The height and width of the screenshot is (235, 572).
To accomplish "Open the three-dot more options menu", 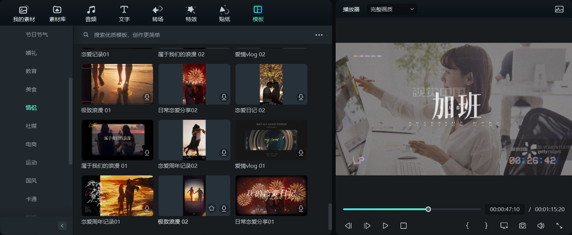I will (x=319, y=35).
